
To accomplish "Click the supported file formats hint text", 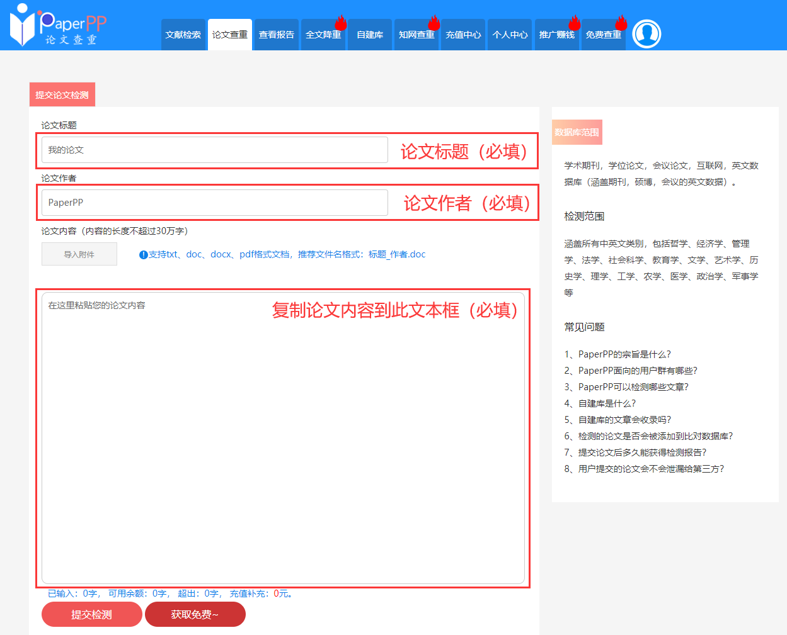I will point(287,254).
